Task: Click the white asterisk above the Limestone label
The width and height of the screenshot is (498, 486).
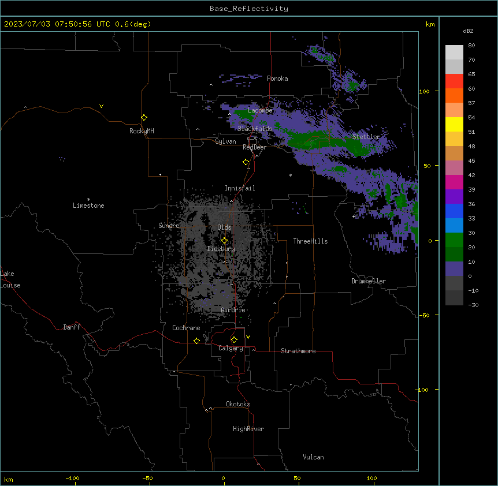Action: 88,200
